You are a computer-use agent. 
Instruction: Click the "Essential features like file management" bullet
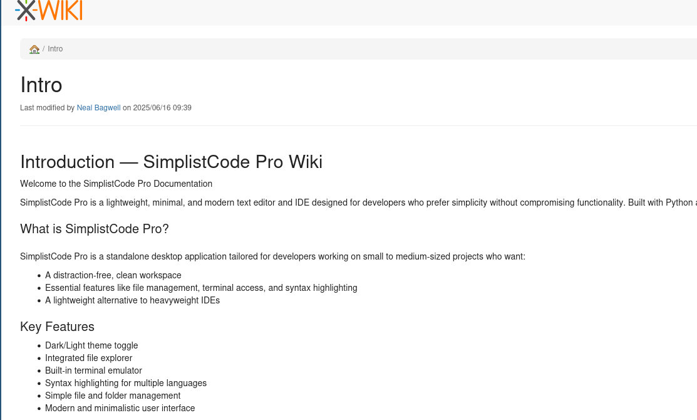(201, 288)
